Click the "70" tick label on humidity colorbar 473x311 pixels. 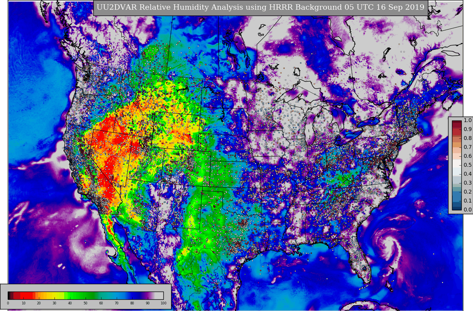coord(117,303)
